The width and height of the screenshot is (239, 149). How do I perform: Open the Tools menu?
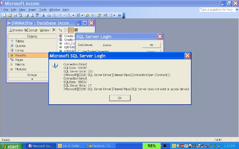coord(43,10)
